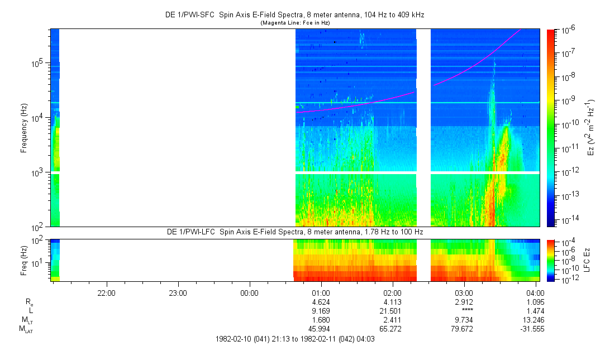605x346 pixels.
Task: Pick the 01:00 time axis label
Action: tap(321, 292)
